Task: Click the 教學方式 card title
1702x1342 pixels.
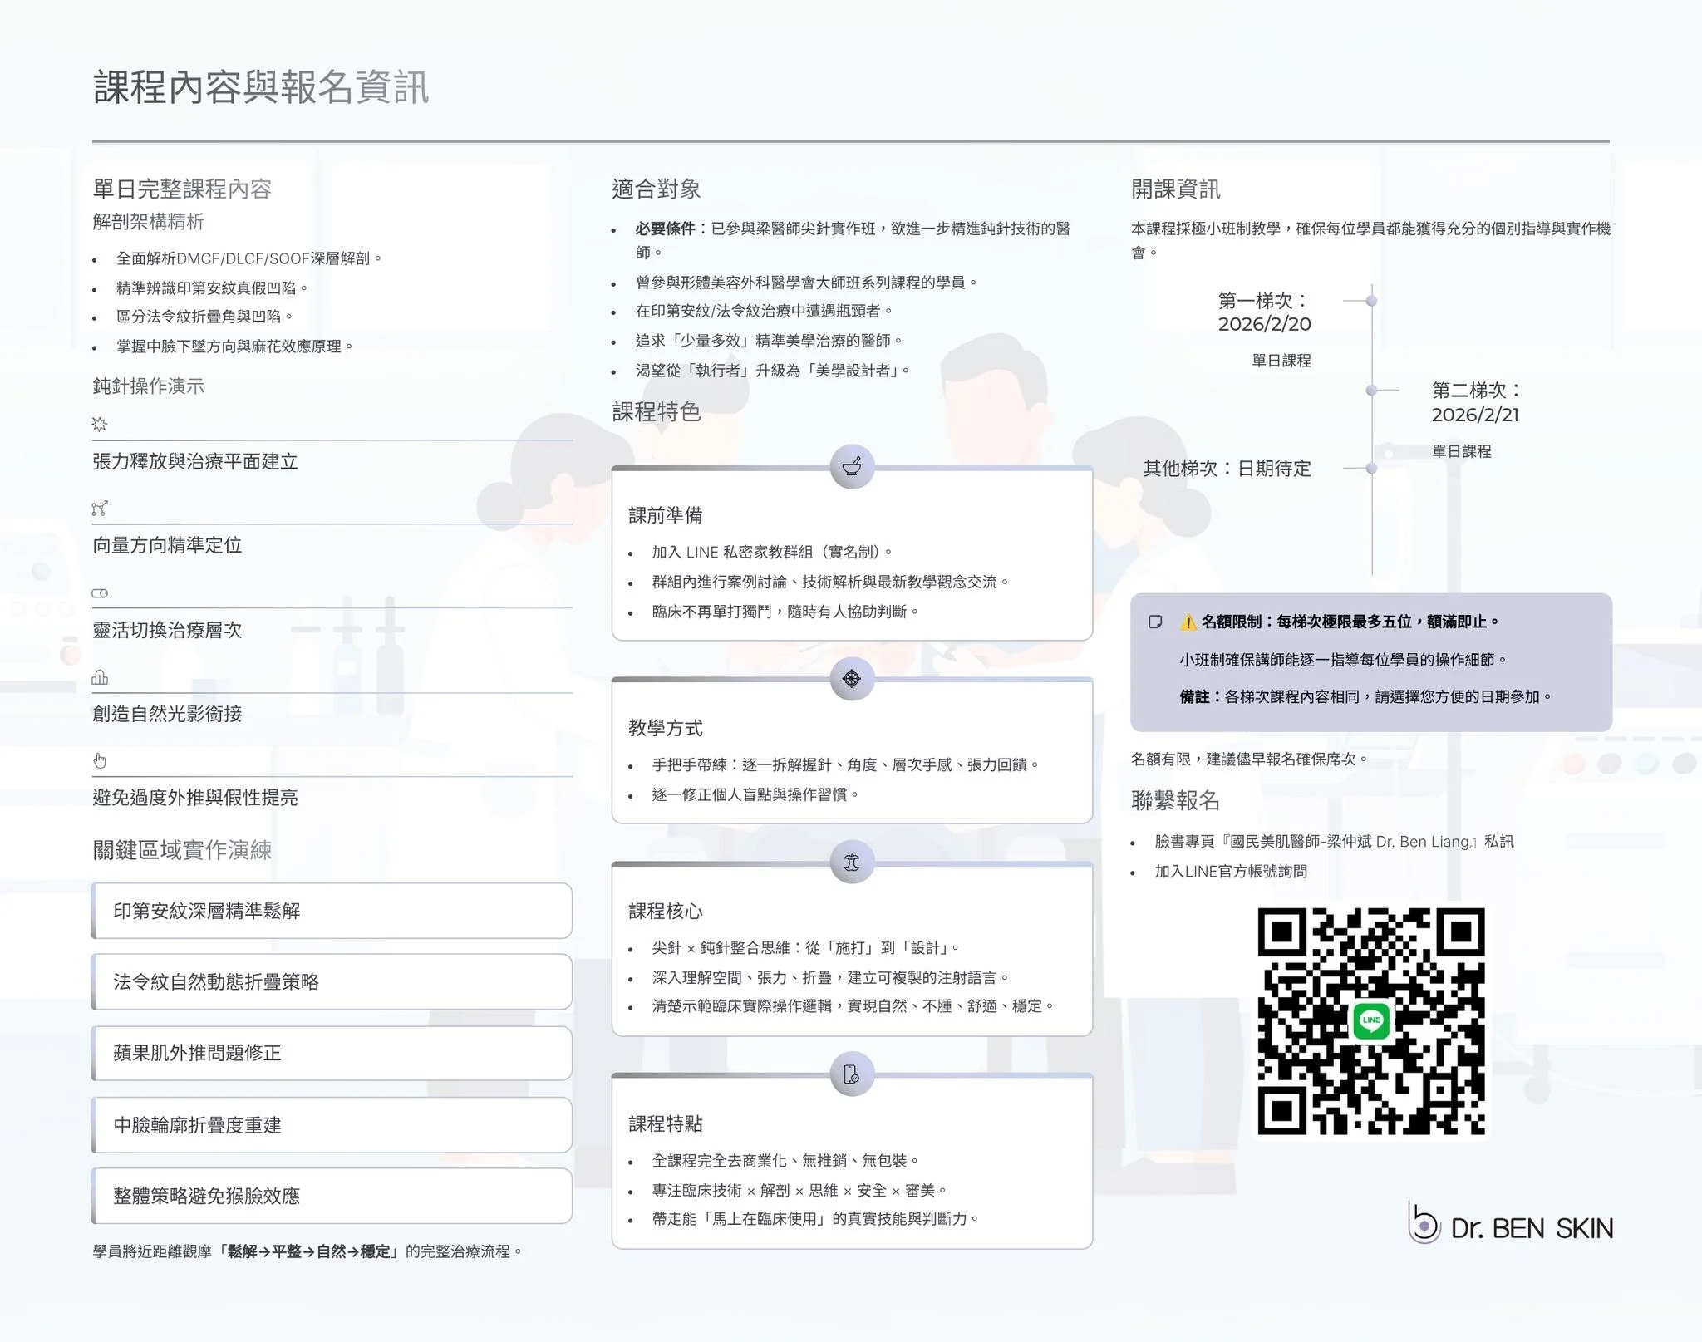Action: pyautogui.click(x=666, y=728)
